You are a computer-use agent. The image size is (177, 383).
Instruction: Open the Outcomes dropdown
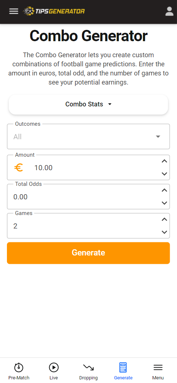click(88, 137)
